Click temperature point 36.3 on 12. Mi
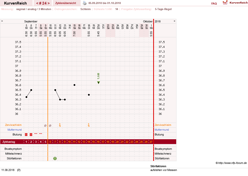248x176 pixels. pyautogui.click(x=60, y=99)
